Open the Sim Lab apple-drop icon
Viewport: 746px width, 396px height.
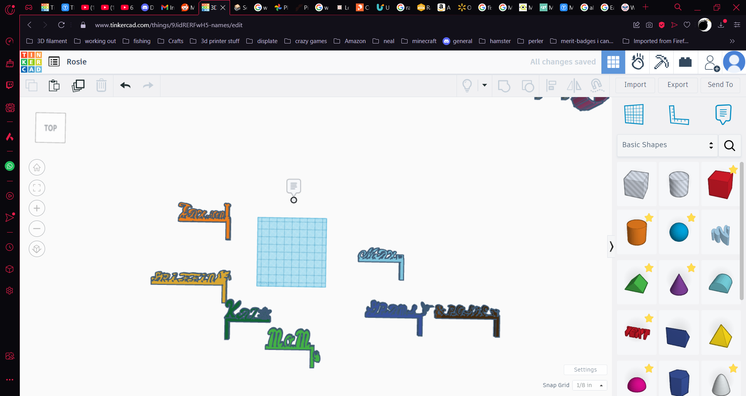tap(638, 62)
